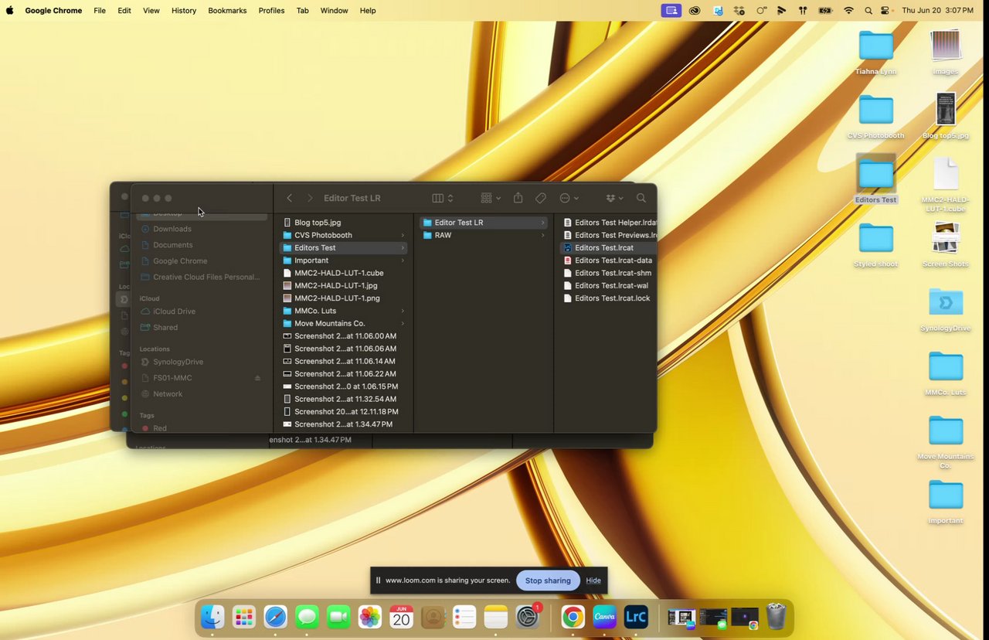Expand the MMCo. Luts folder chevron
The width and height of the screenshot is (989, 640).
click(403, 311)
